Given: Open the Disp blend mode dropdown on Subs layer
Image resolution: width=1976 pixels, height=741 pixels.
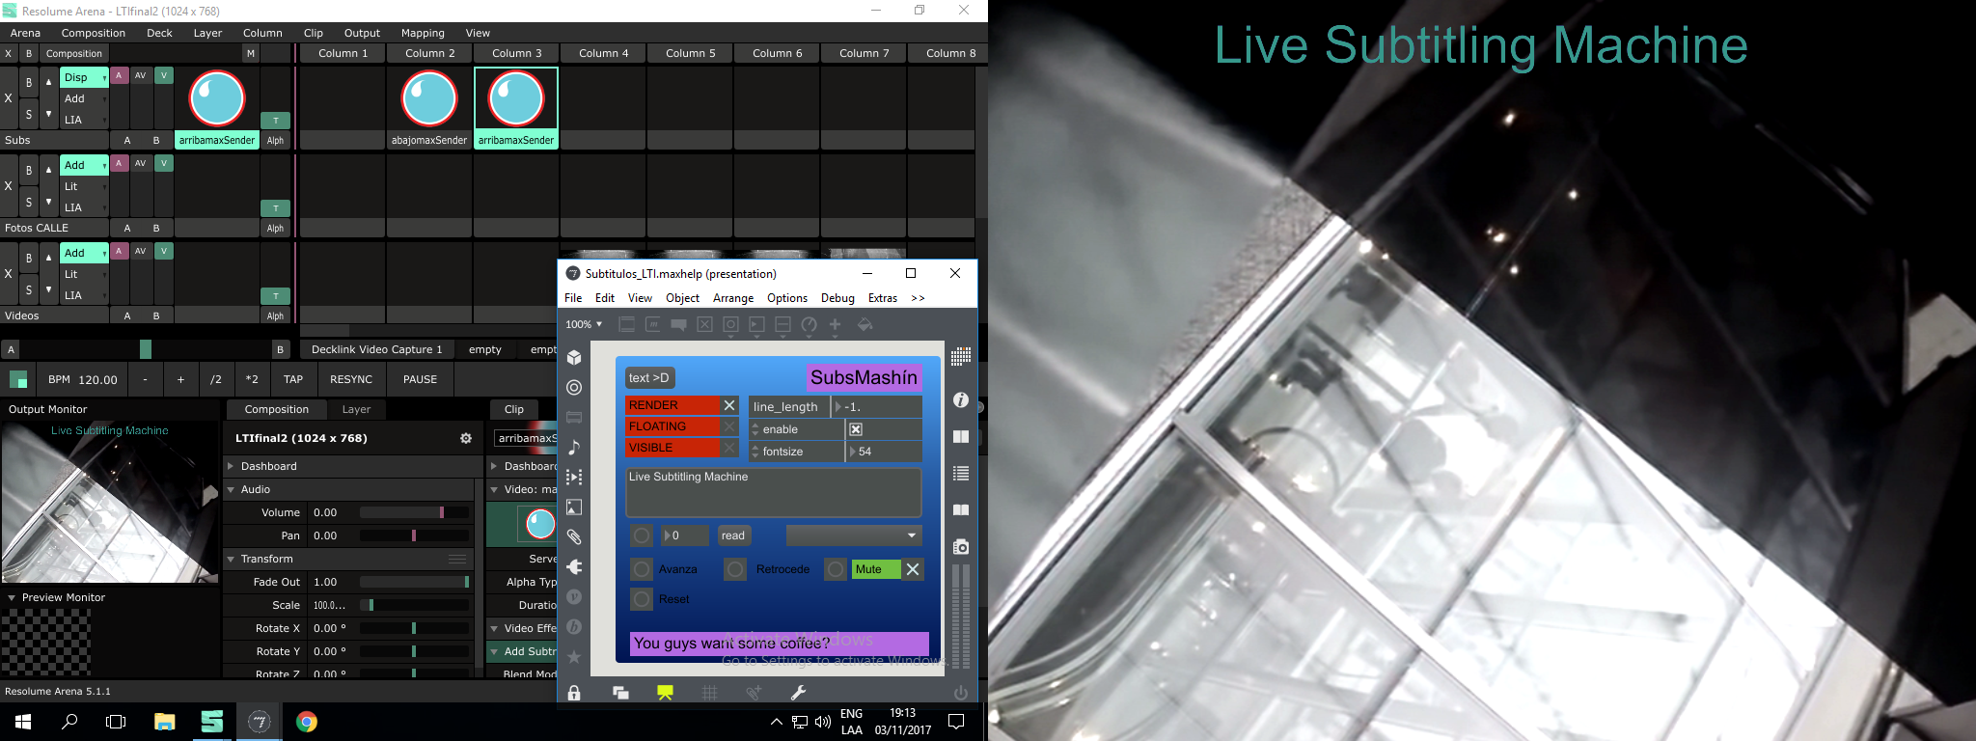Looking at the screenshot, I should [x=85, y=77].
